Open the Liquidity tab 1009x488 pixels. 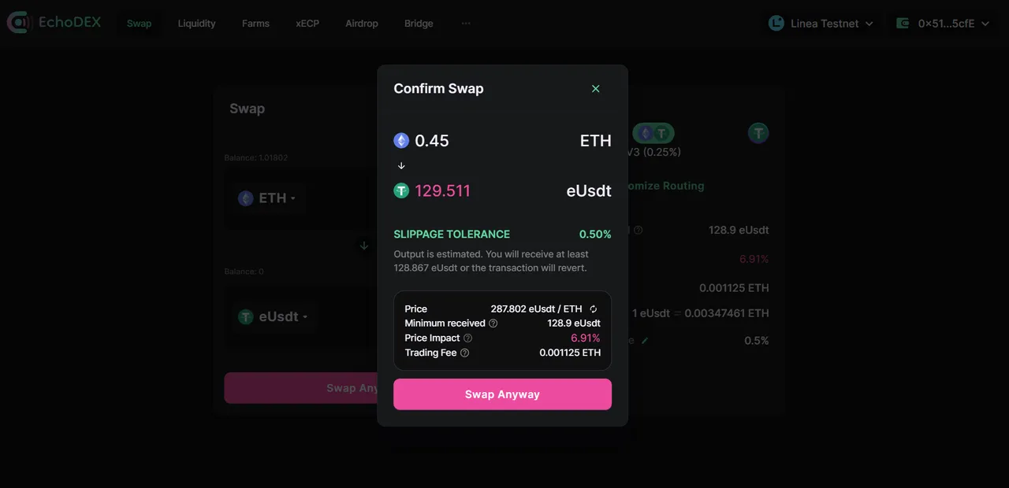196,24
